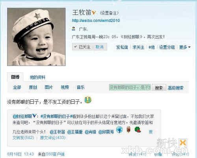
Task: Click the verified badge next to @财经郎眼
Action: point(34,116)
